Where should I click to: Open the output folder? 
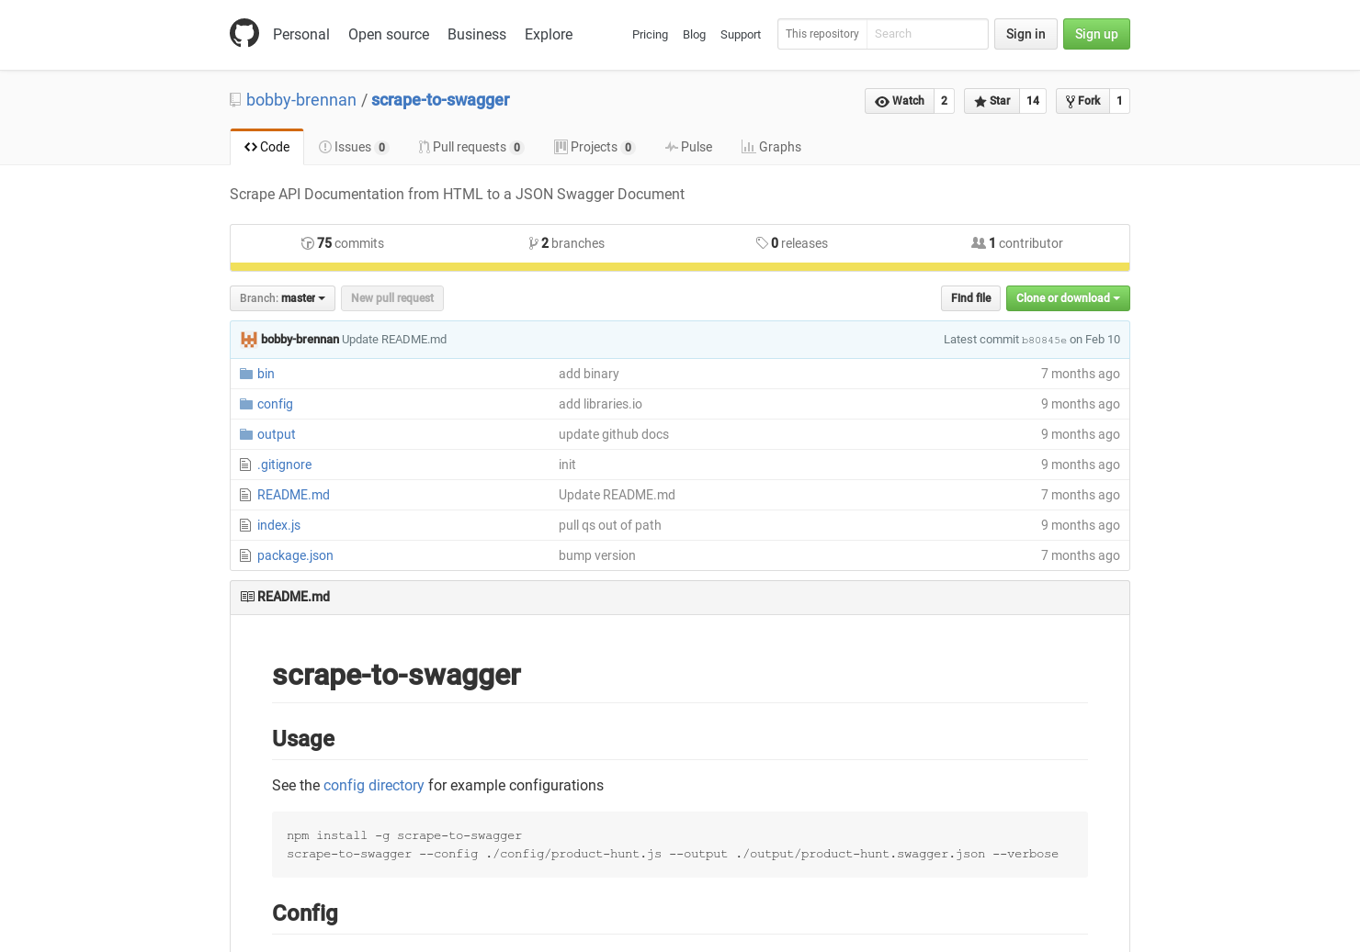(276, 434)
